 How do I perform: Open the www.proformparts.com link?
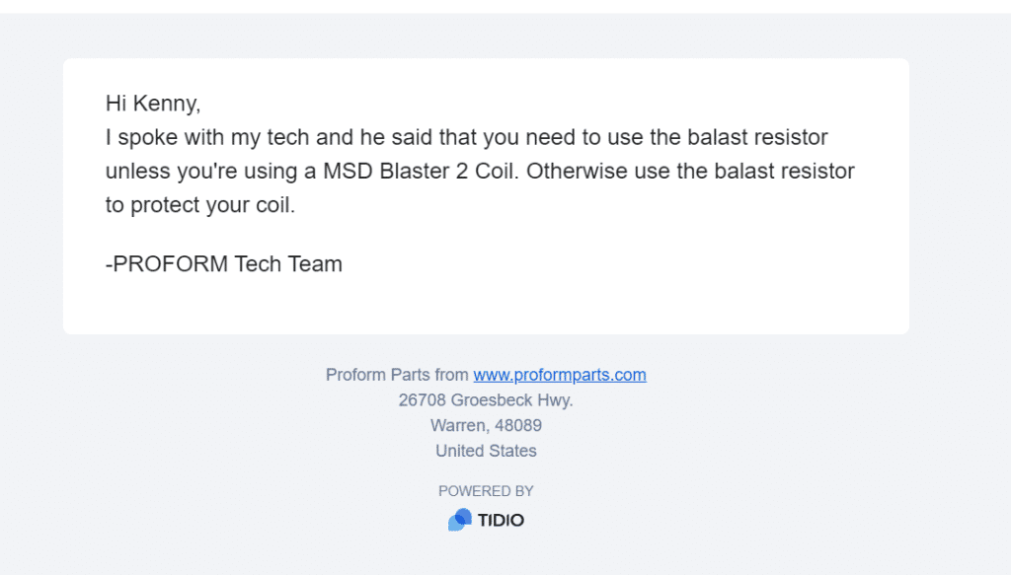tap(559, 375)
